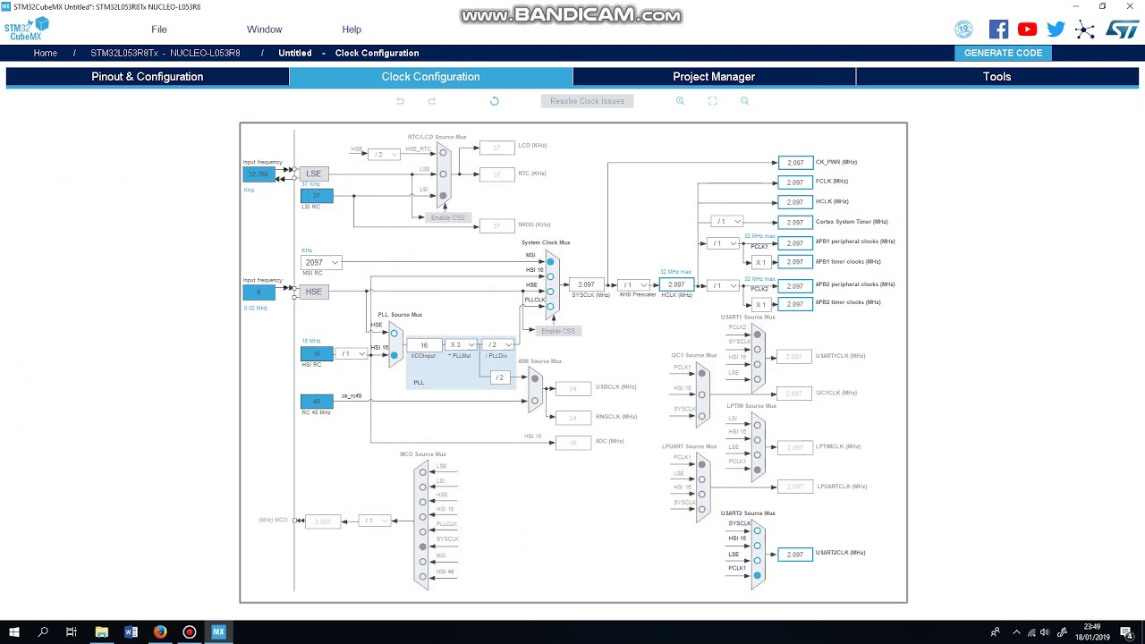Viewport: 1145px width, 644px height.
Task: Fit clock diagram to window icon
Action: [712, 101]
